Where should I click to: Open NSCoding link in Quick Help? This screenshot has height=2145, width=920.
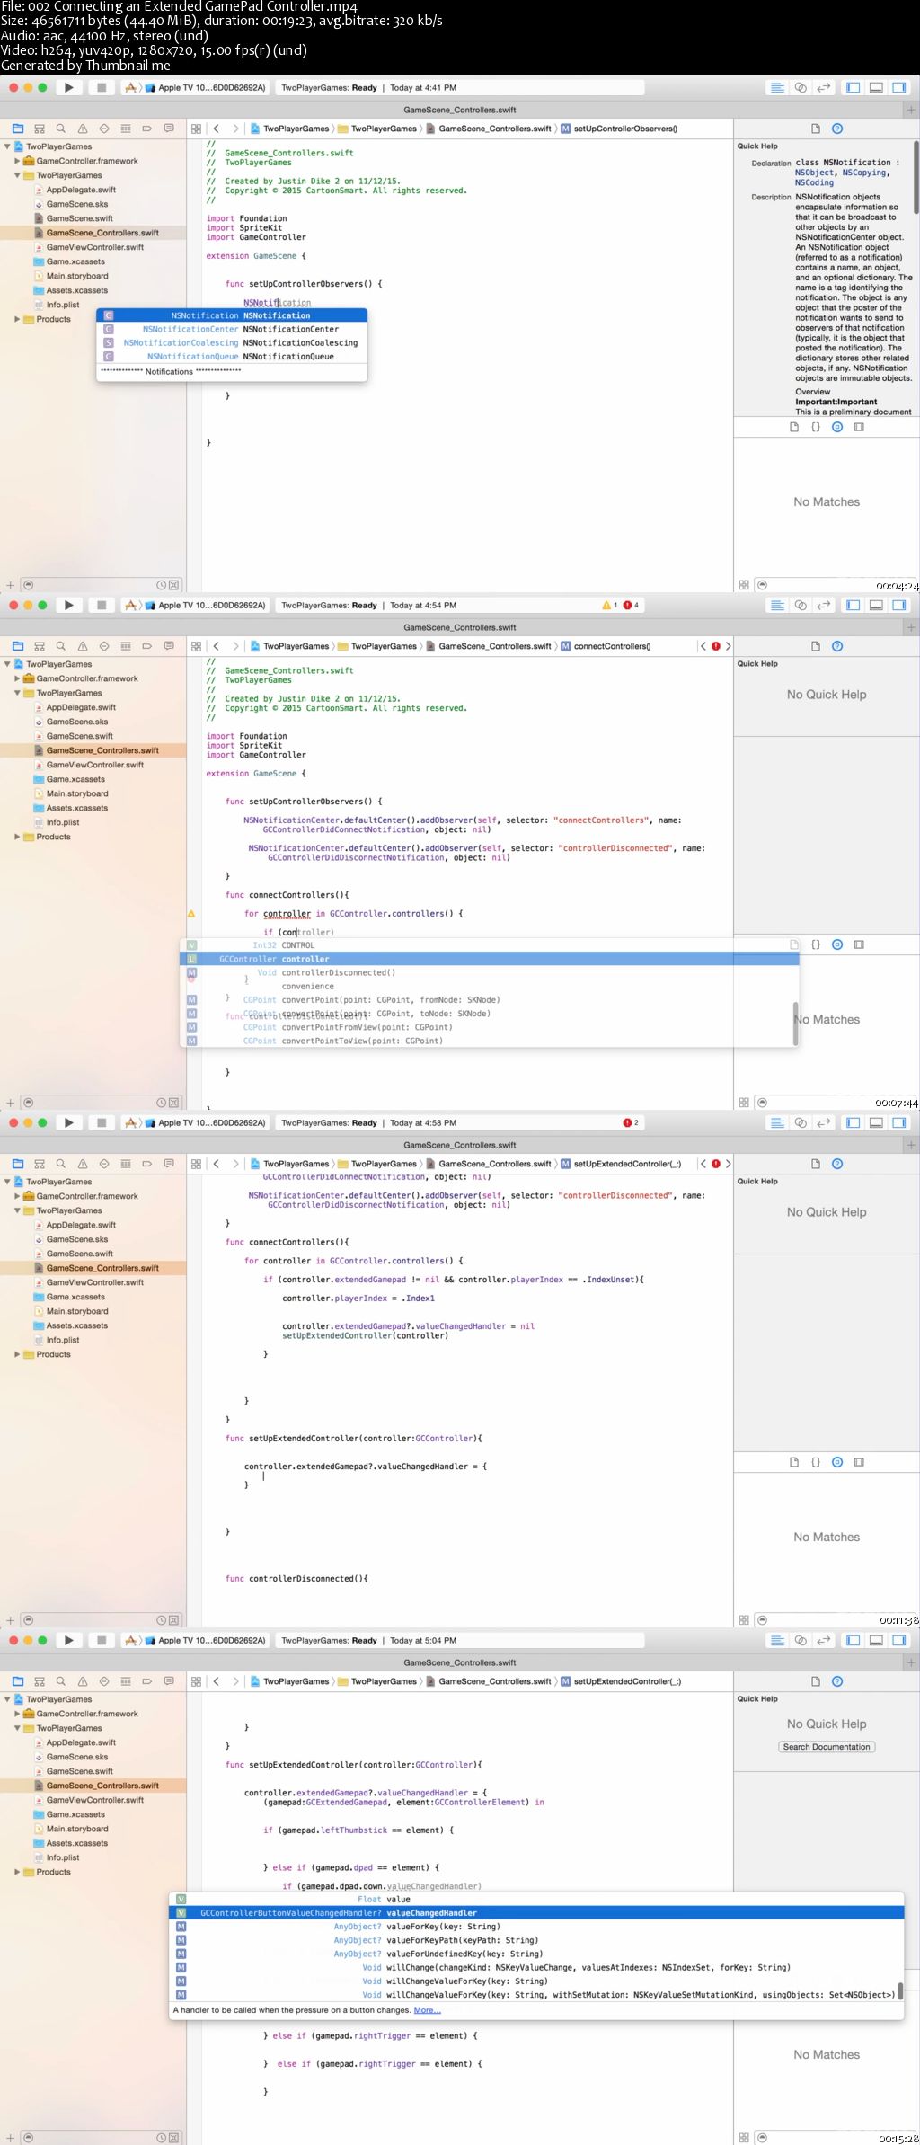click(814, 182)
